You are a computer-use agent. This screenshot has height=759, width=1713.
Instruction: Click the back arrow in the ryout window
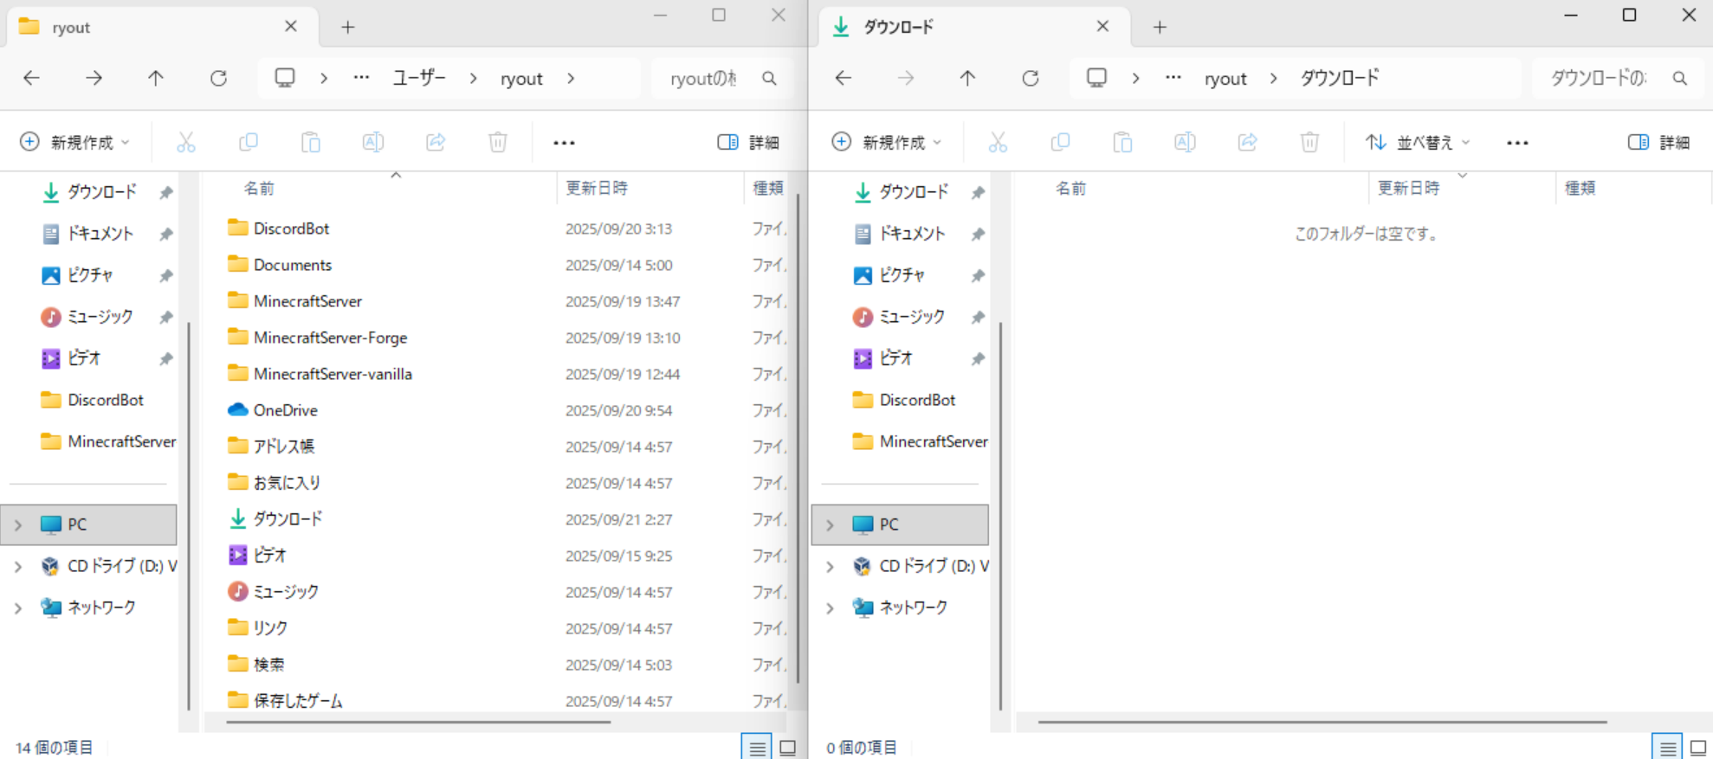coord(32,79)
